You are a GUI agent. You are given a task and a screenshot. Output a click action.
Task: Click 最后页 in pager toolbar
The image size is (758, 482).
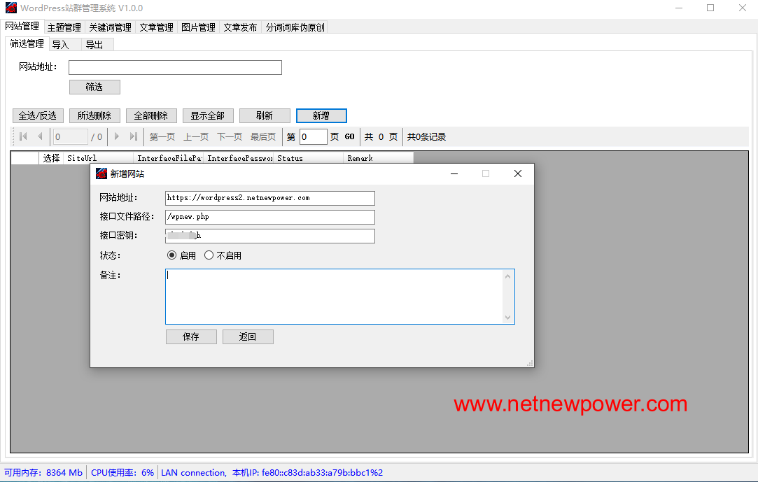[263, 136]
